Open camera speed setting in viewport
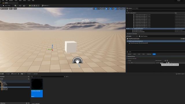This screenshot has width=185, height=104. [x=121, y=9]
